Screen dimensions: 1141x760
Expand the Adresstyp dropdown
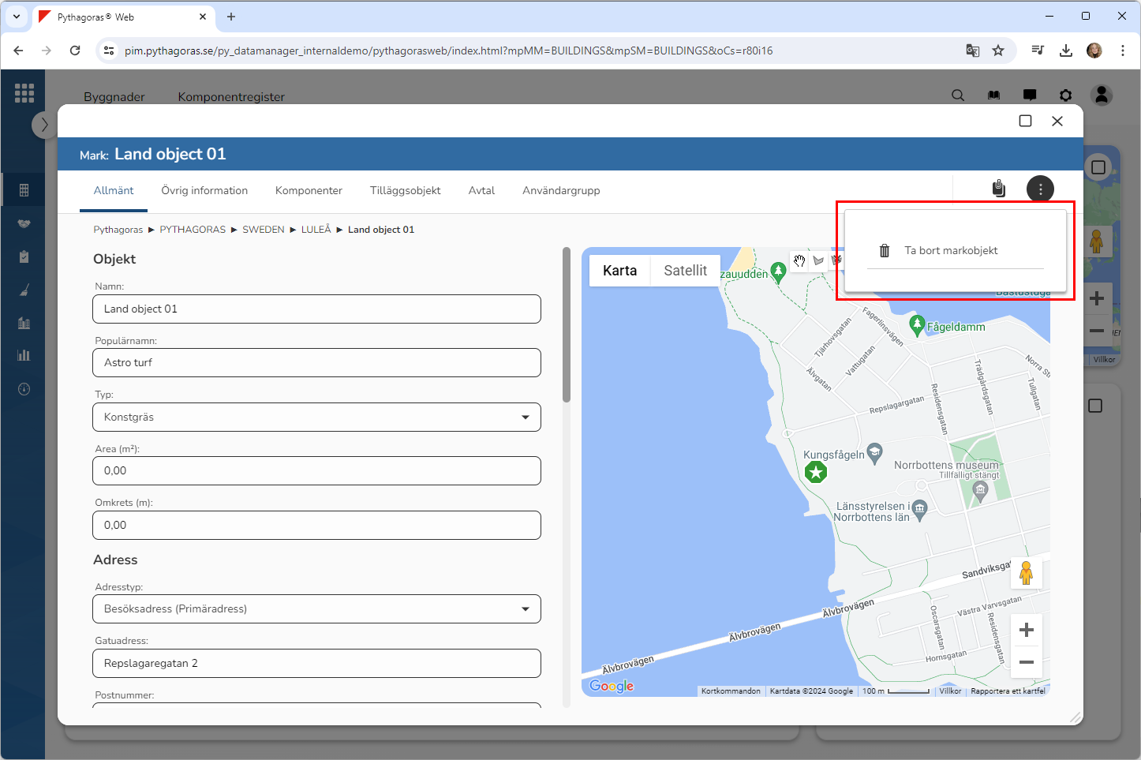pos(316,609)
